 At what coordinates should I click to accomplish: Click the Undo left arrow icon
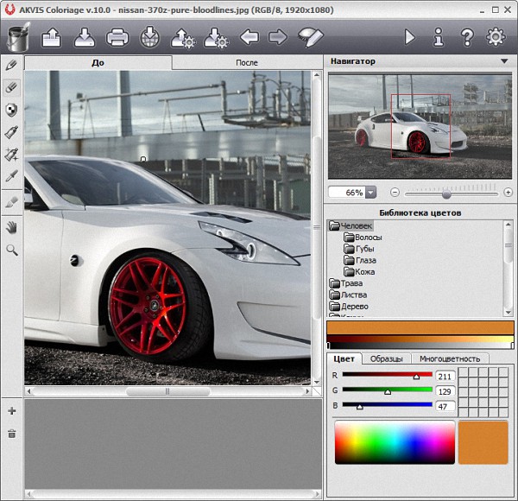click(250, 37)
